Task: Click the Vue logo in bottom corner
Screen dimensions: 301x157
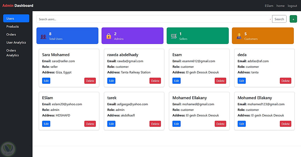Action: tap(8, 149)
